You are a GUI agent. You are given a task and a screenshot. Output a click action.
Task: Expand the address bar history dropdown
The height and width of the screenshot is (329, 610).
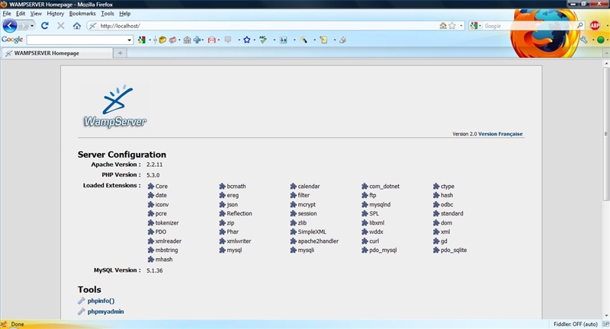[461, 26]
